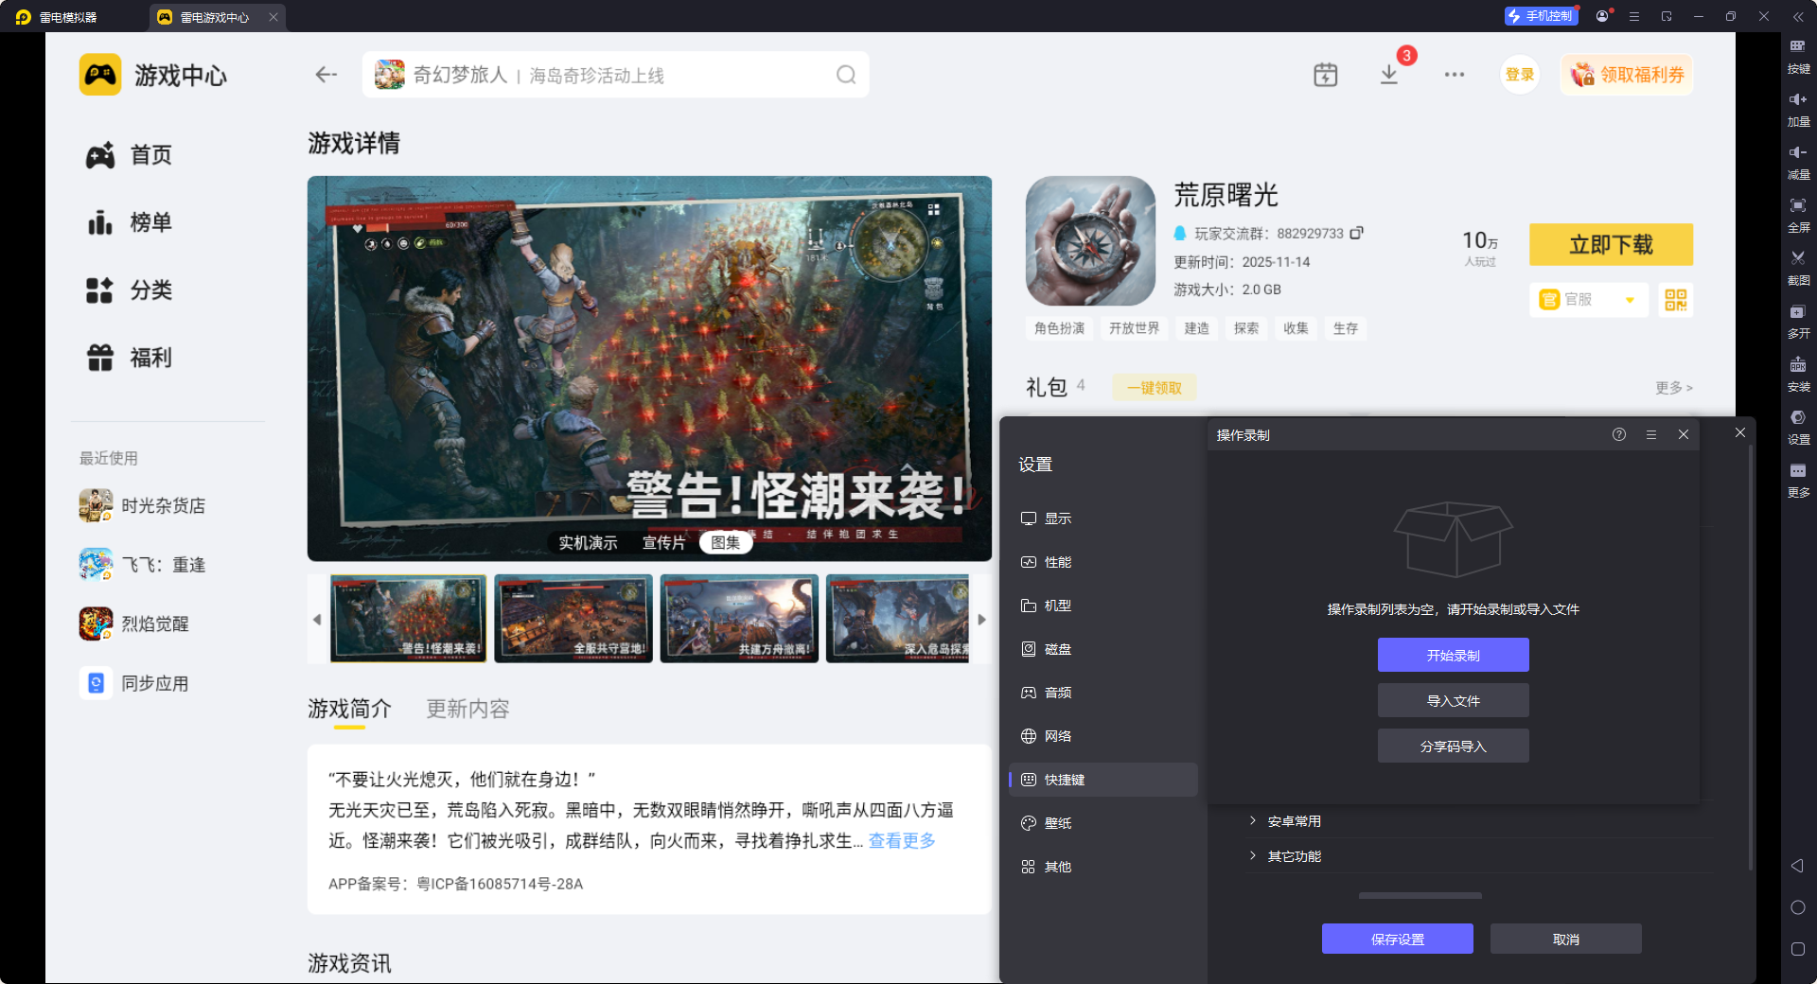This screenshot has width=1817, height=984.
Task: Switch to the 宣传片 media tab
Action: (x=663, y=542)
